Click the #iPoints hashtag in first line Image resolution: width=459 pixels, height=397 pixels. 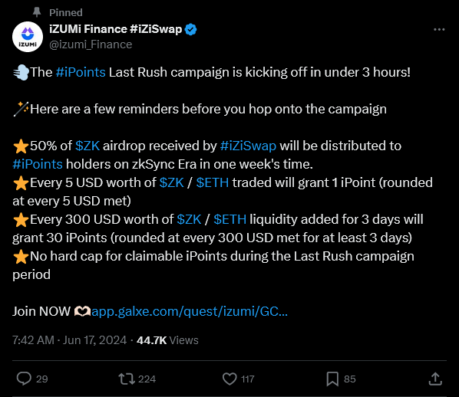81,72
